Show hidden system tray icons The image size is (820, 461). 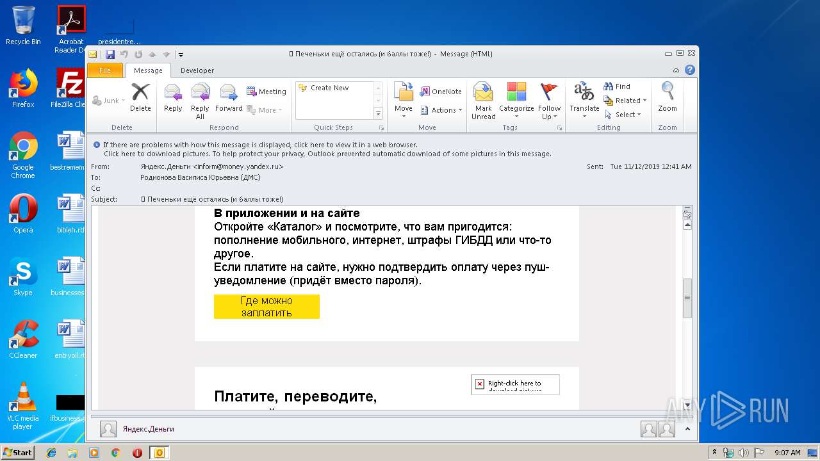(714, 453)
